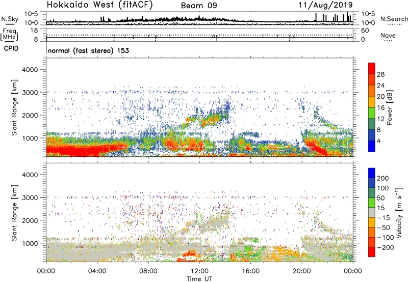This screenshot has height=282, width=408.
Task: Click the '04:00' time axis label
Action: 97,271
